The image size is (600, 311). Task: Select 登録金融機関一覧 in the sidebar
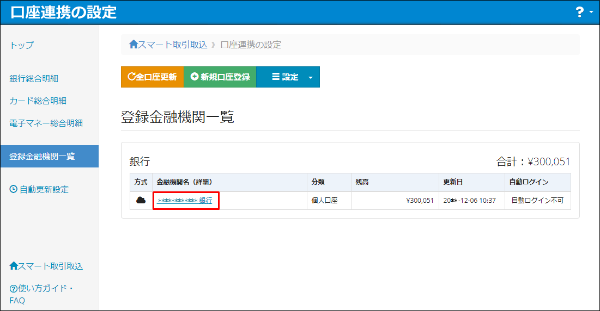[42, 156]
